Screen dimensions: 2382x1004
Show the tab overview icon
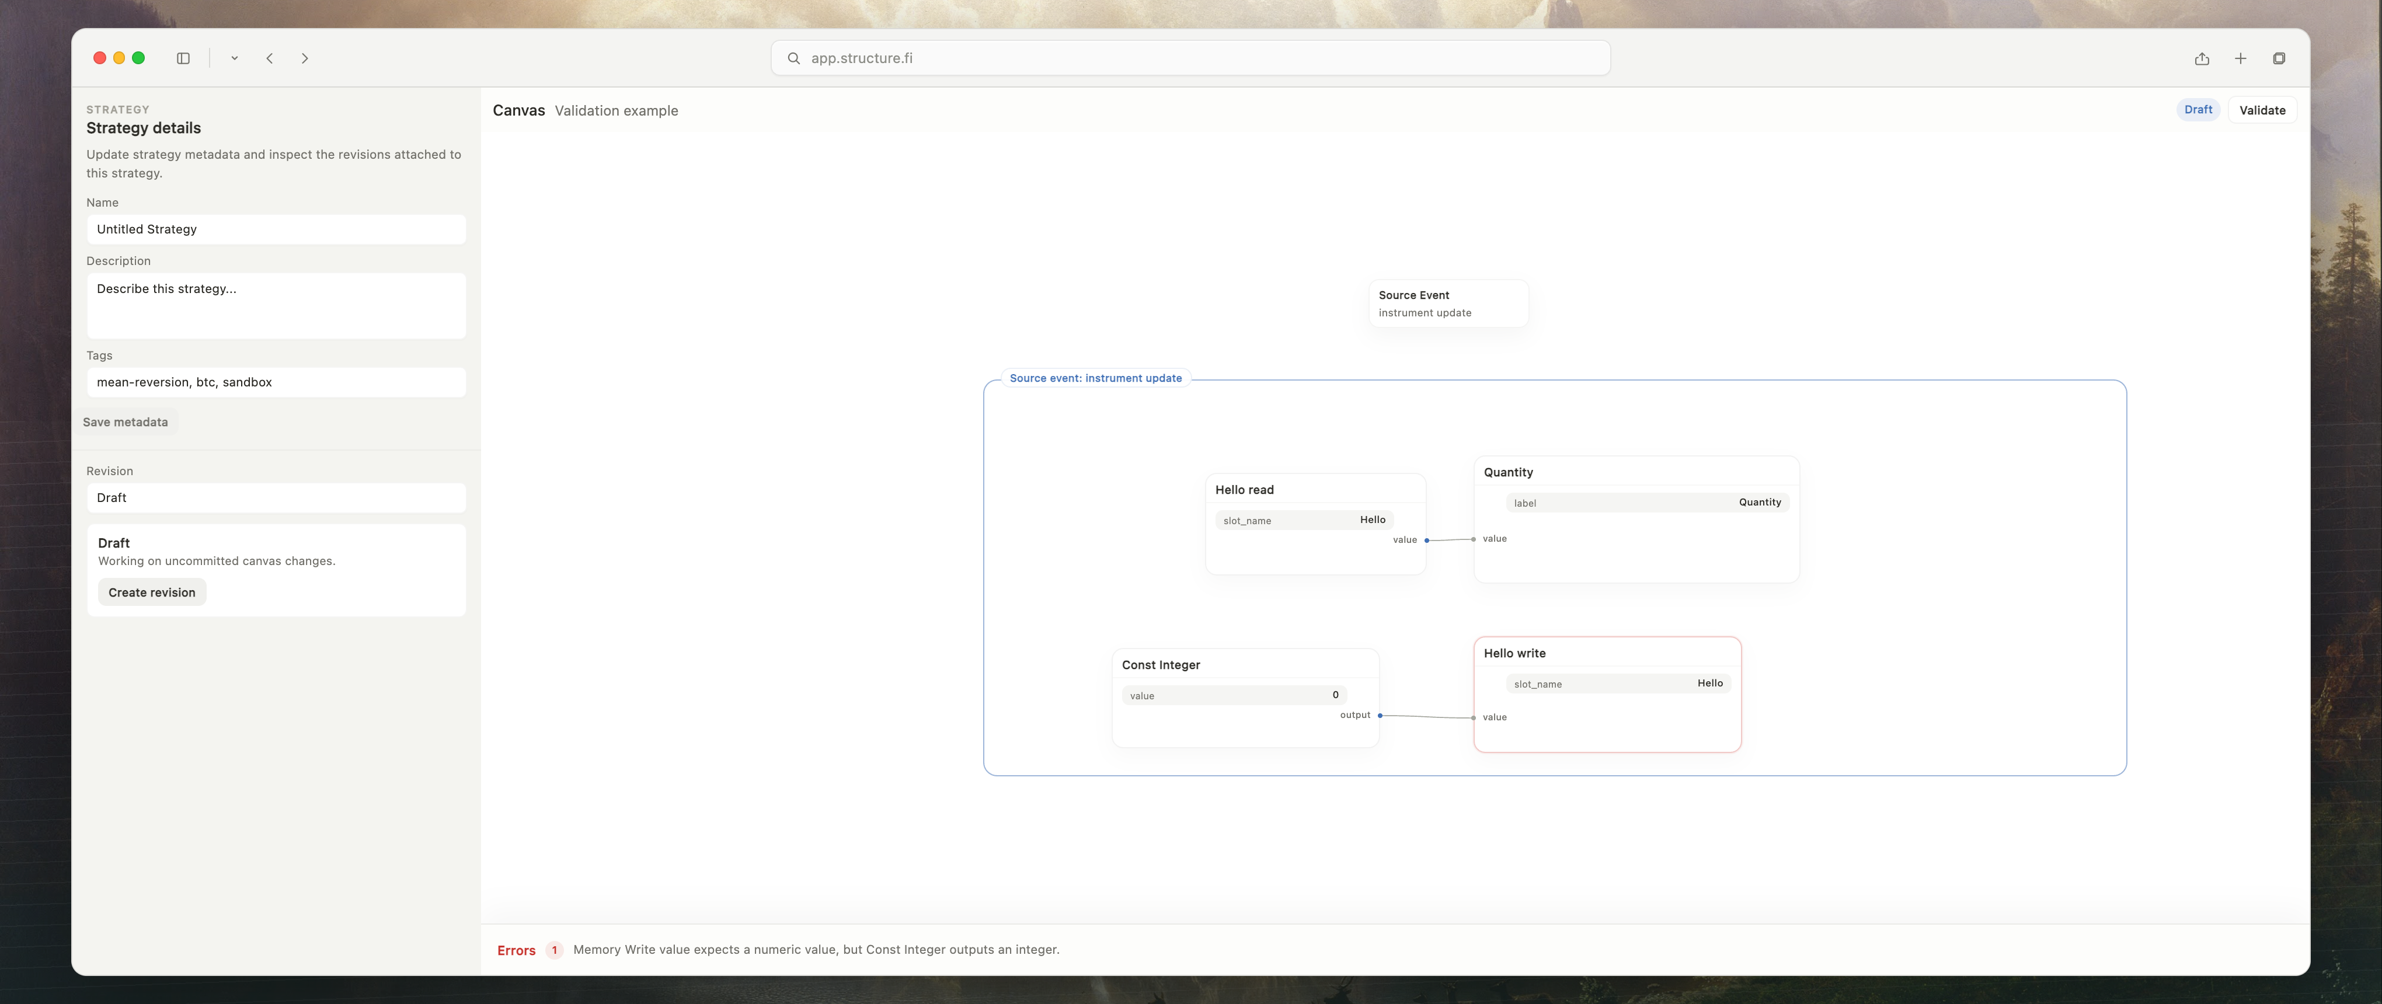(2279, 58)
